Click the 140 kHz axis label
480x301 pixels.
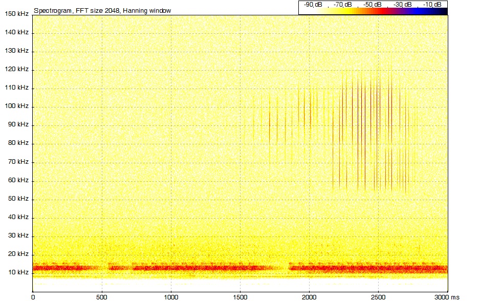pos(16,32)
